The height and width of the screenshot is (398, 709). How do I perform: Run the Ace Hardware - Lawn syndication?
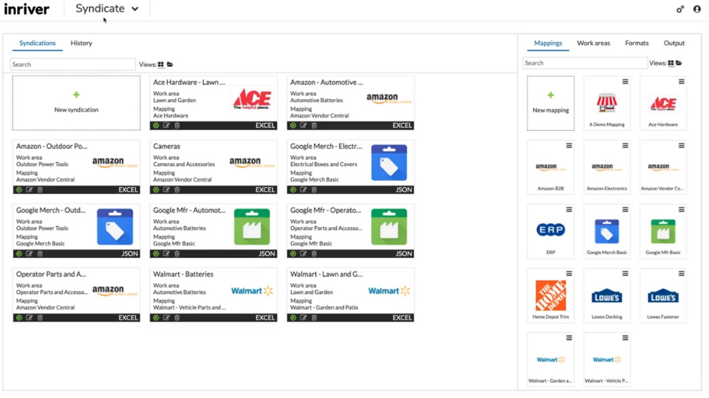(x=156, y=125)
